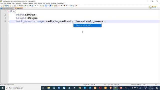The image size is (160, 90).
Task: Click Run a Macro Multiple Times icon
Action: point(71,5)
